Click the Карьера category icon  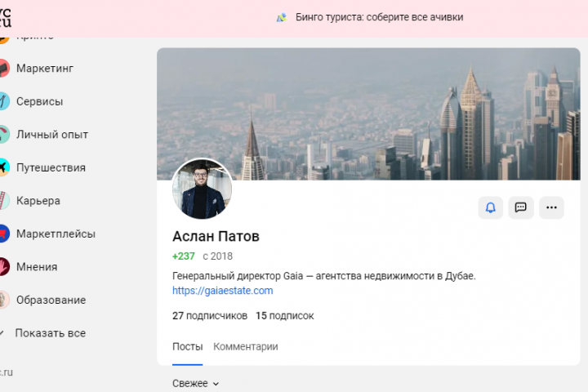coord(3,200)
